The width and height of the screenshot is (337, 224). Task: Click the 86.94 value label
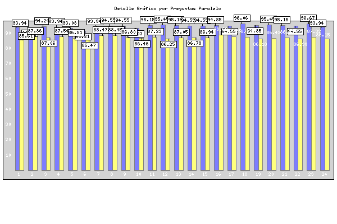[207, 32]
